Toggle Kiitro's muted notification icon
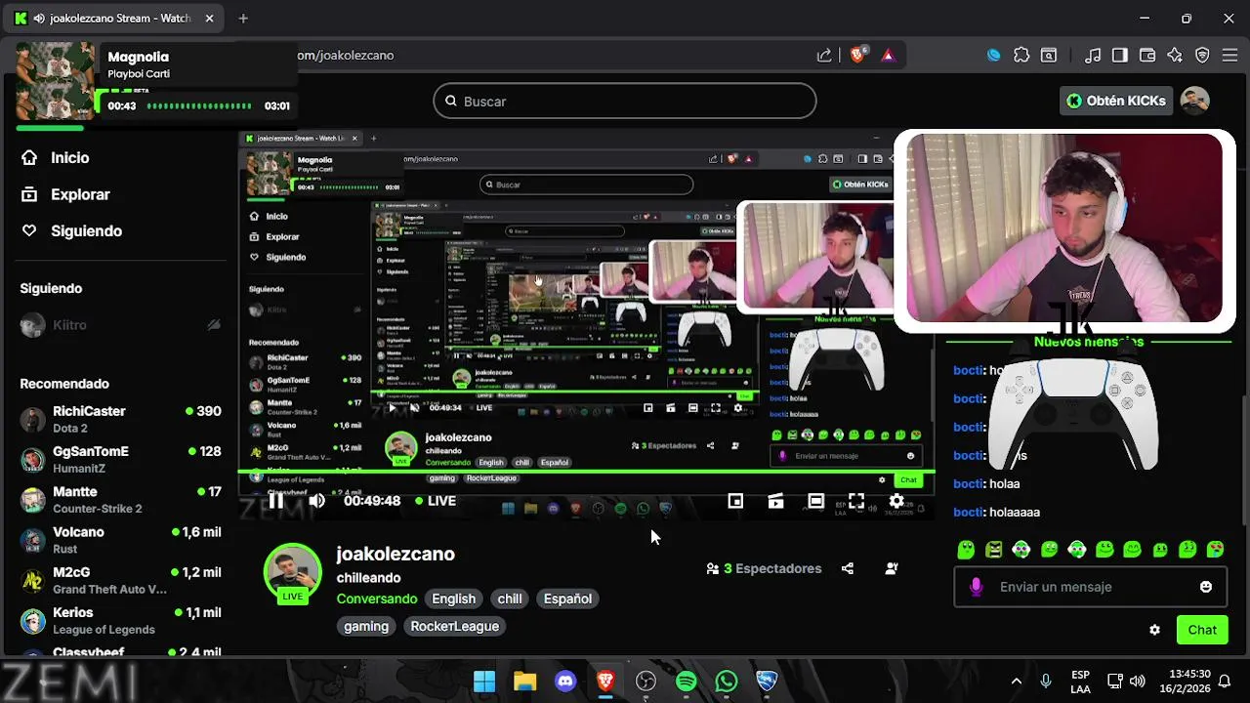The width and height of the screenshot is (1250, 703). pyautogui.click(x=214, y=325)
